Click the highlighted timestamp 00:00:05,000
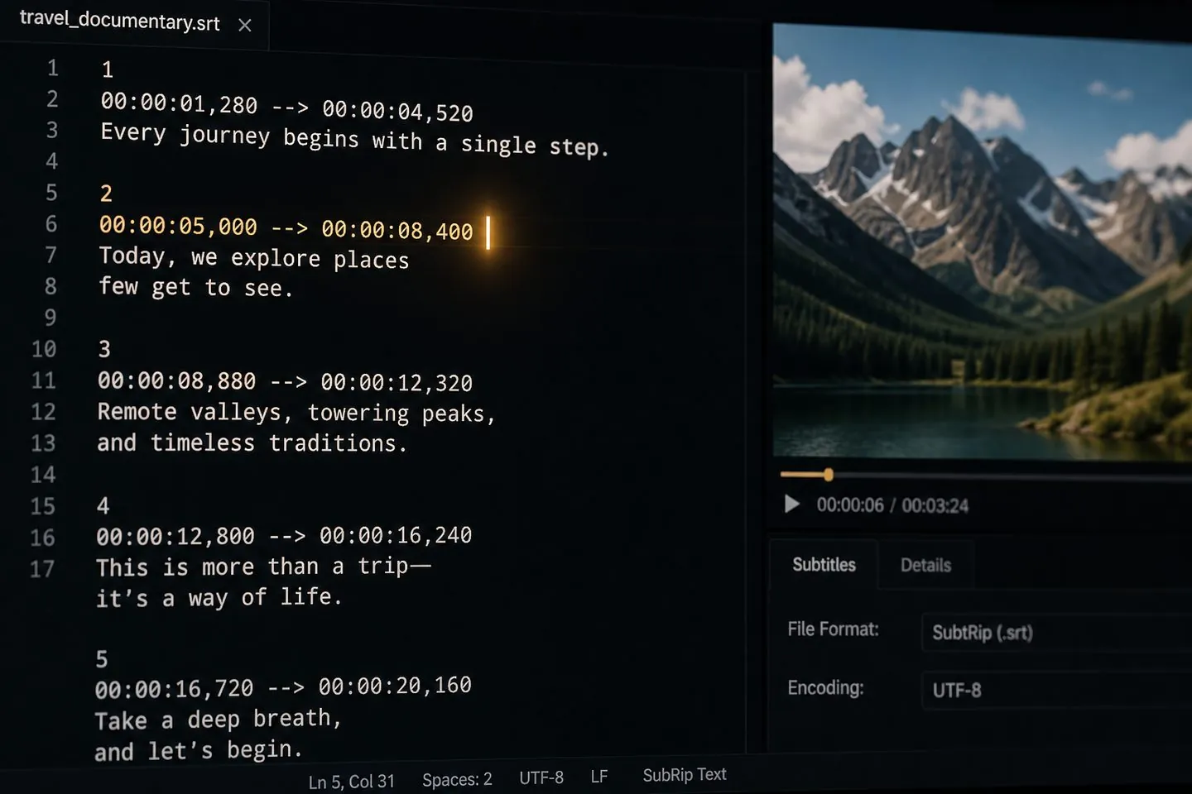The height and width of the screenshot is (794, 1192). click(178, 226)
